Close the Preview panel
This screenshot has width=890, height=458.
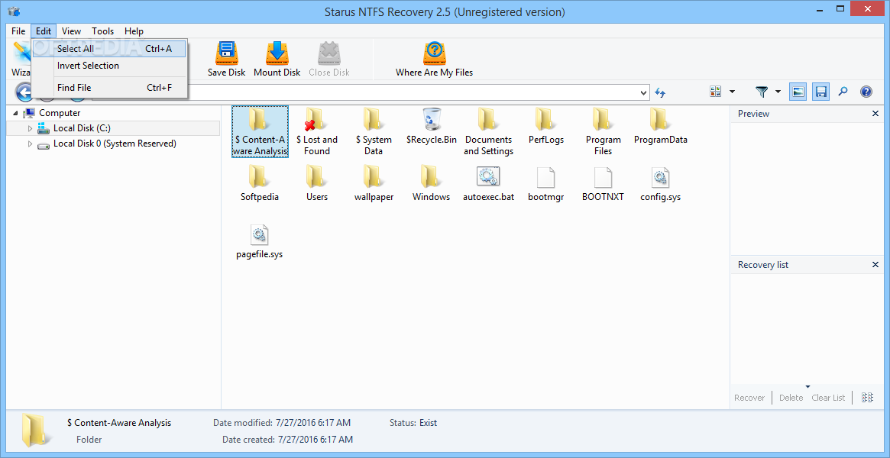click(x=875, y=114)
